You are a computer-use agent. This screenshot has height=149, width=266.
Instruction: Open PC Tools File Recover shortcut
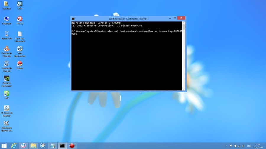tap(7, 111)
